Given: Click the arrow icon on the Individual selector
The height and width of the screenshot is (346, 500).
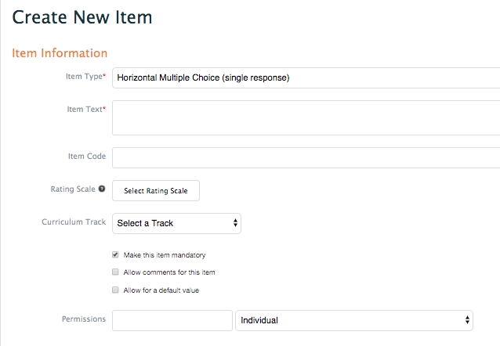Looking at the screenshot, I should click(468, 320).
